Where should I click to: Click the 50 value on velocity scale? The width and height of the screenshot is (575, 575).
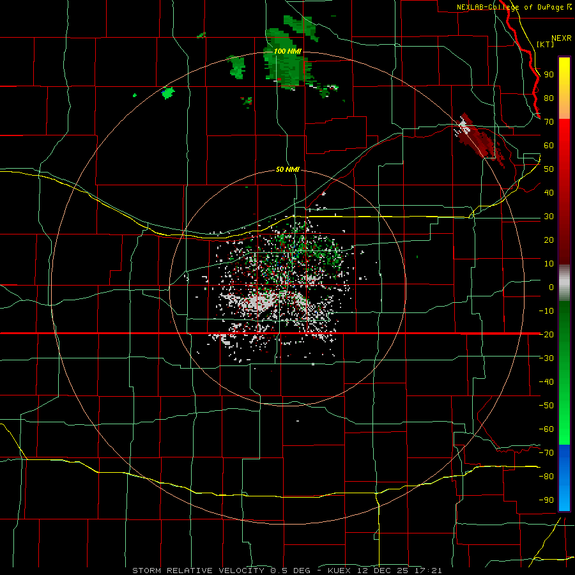549,169
